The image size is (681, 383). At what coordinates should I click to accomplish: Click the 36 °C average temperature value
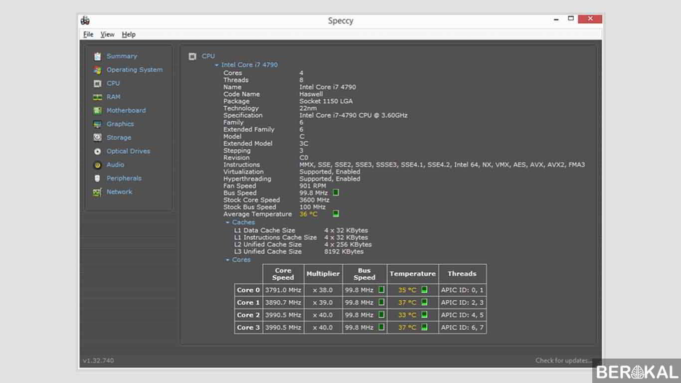click(308, 214)
